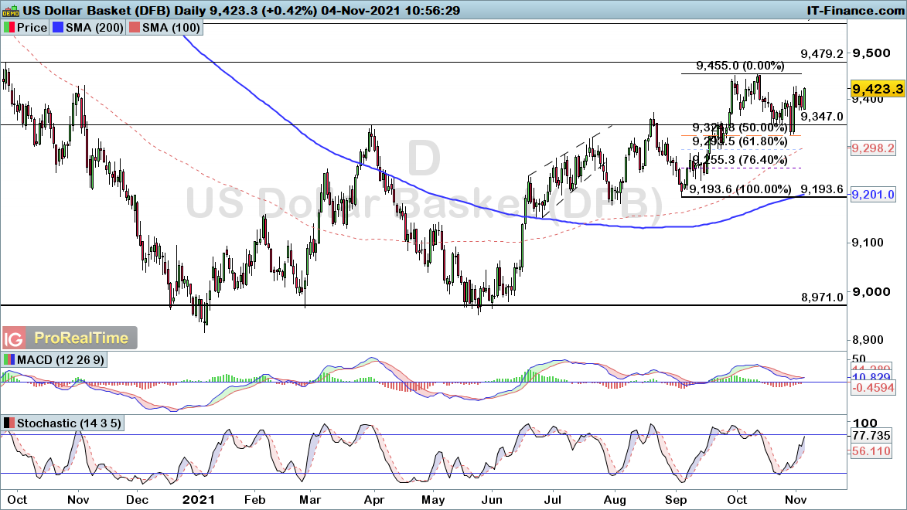Open the MACD (12 26 9) indicator label
The image size is (907, 510).
coord(61,359)
